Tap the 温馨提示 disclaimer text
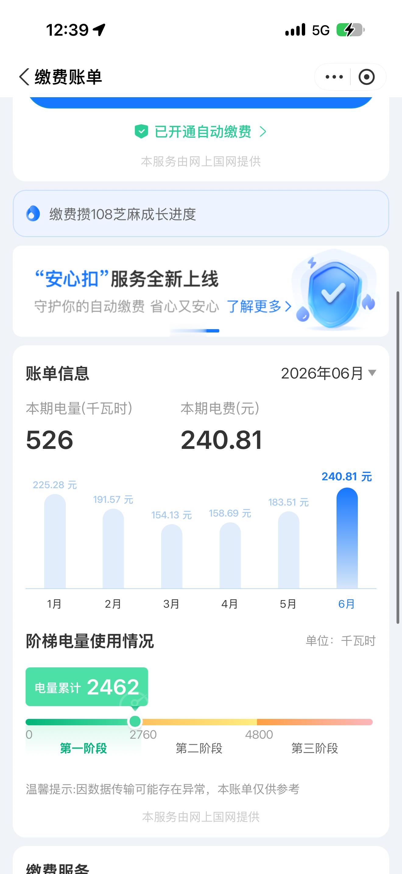The height and width of the screenshot is (874, 402). [x=163, y=789]
